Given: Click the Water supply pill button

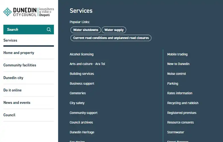Looking at the screenshot, I should click(114, 30).
